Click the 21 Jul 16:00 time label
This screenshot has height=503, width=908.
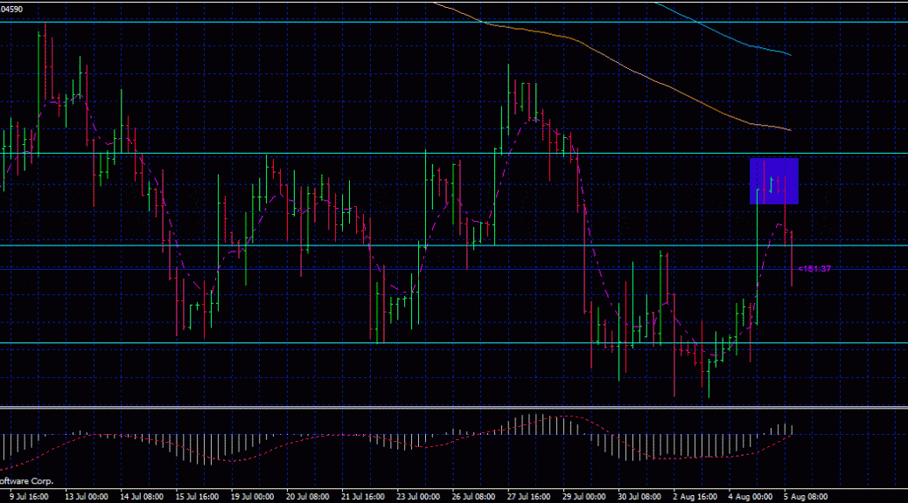point(363,497)
